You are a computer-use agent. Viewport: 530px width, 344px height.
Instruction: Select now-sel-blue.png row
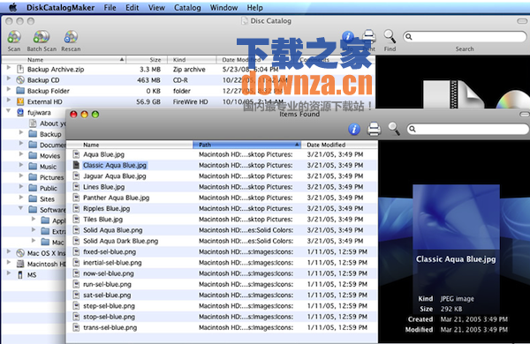tap(222, 273)
